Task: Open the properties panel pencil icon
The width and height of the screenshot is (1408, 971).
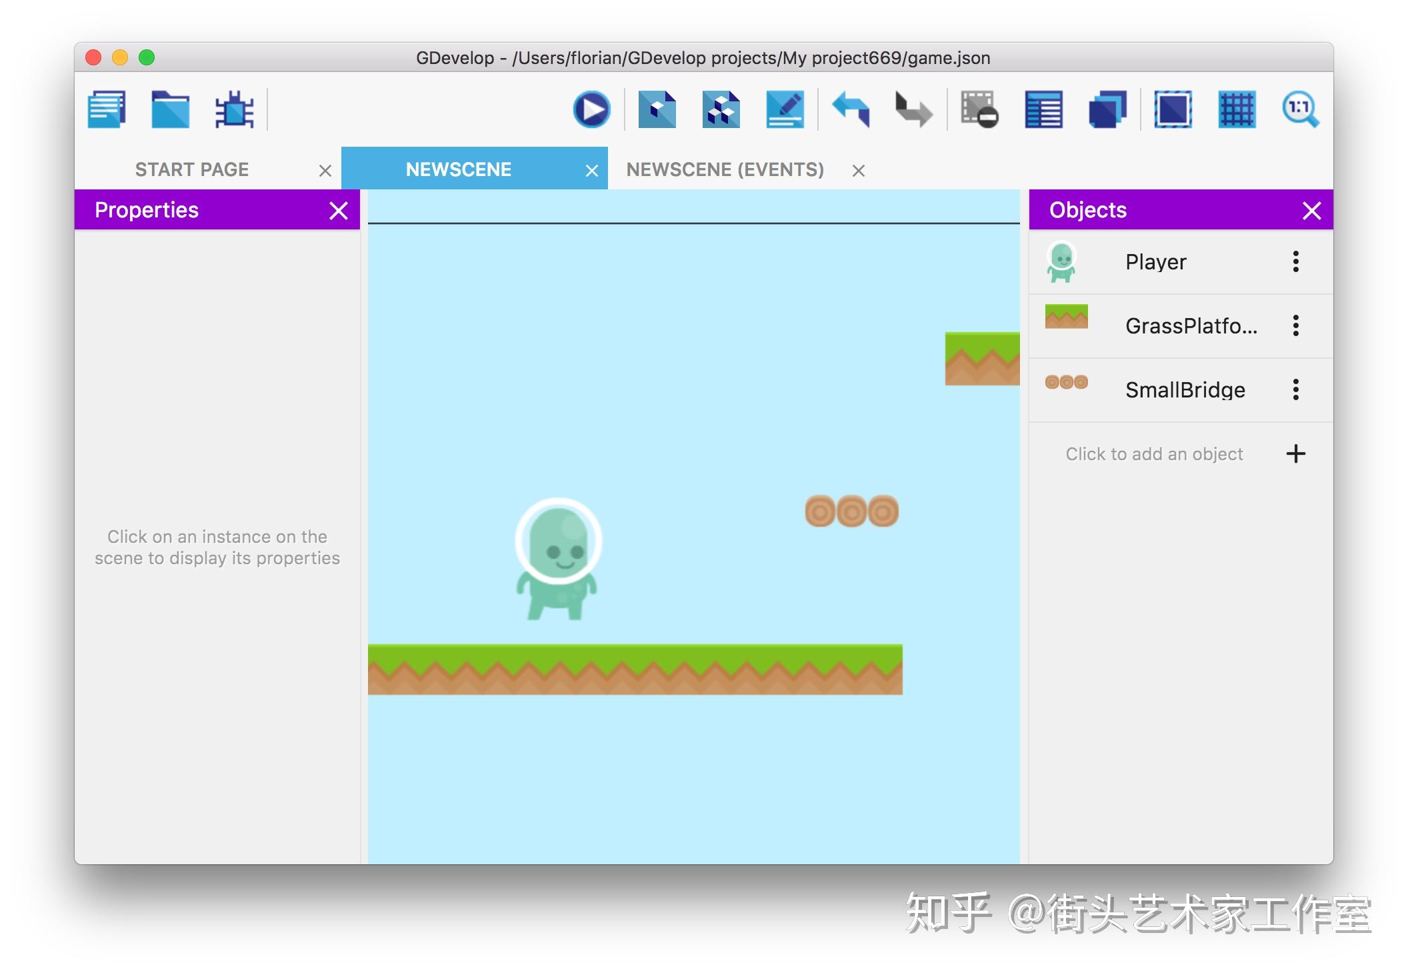Action: pyautogui.click(x=785, y=109)
